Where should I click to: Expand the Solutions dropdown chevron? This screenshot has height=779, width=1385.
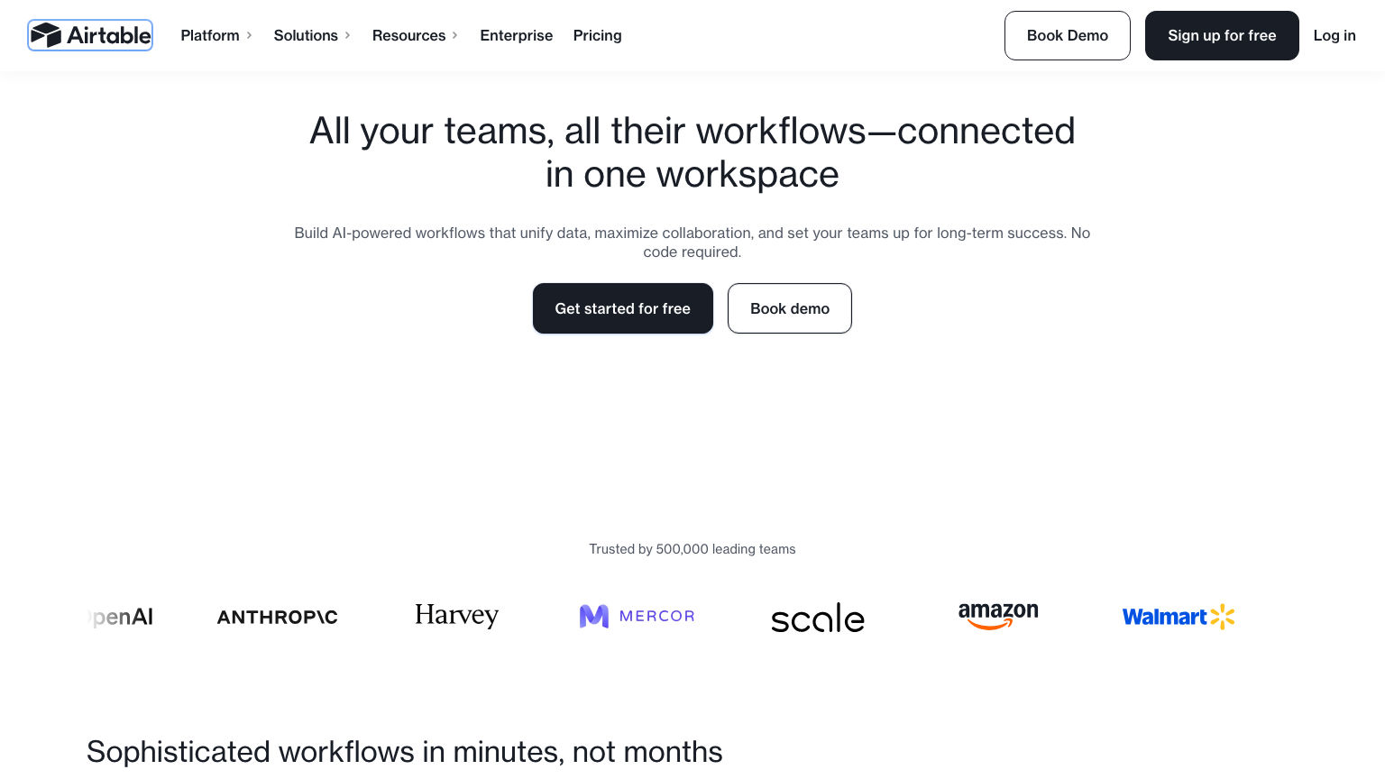coord(347,36)
